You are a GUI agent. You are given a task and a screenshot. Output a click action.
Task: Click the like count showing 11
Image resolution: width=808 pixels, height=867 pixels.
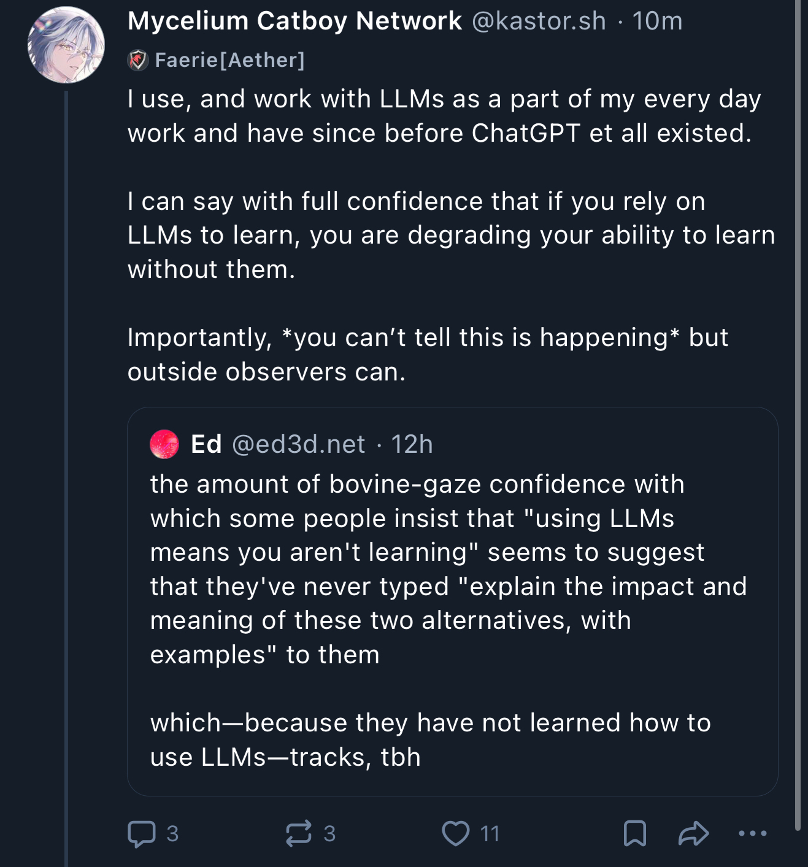point(490,834)
